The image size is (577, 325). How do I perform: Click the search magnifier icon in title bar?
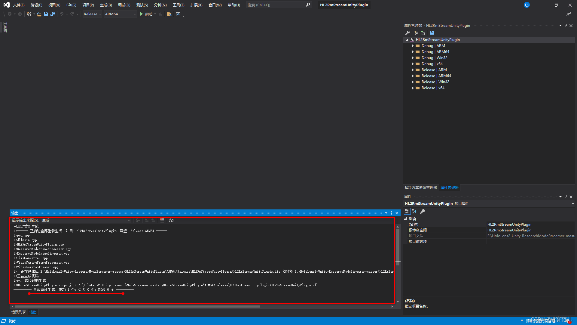coord(308,5)
